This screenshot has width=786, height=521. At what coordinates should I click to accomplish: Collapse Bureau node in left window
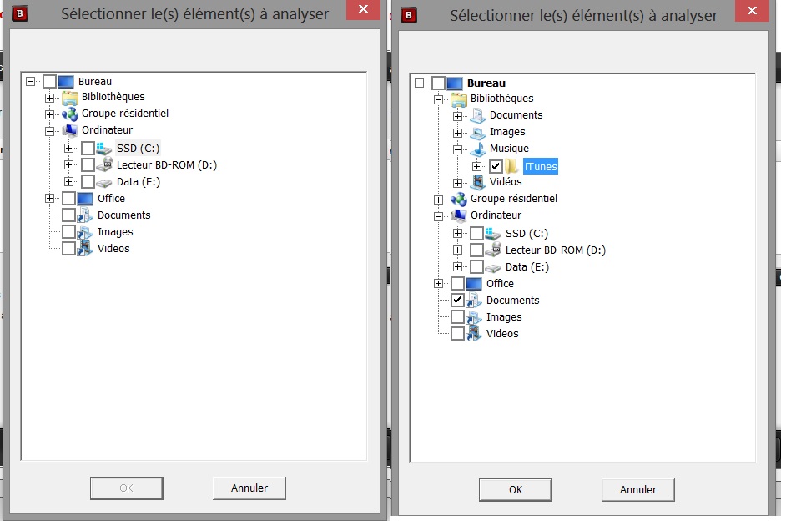click(x=31, y=81)
